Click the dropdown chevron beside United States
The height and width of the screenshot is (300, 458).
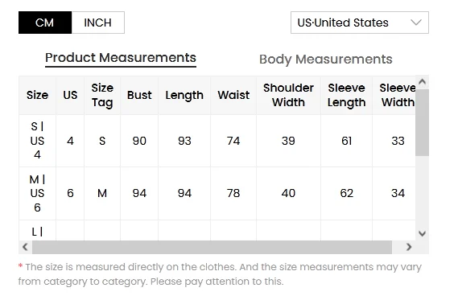click(416, 23)
